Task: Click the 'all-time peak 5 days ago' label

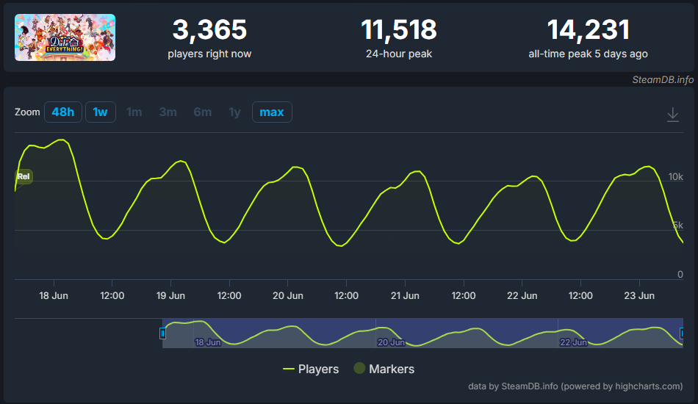Action: click(x=588, y=54)
